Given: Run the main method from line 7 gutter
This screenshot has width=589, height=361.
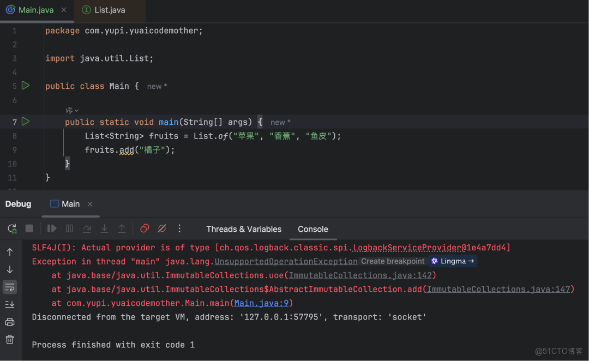Looking at the screenshot, I should (25, 122).
